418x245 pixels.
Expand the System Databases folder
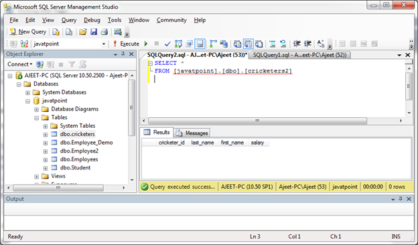(x=27, y=93)
